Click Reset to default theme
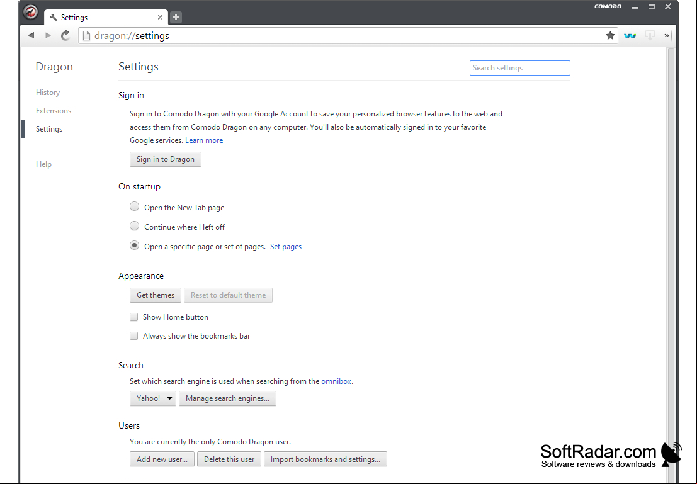 (x=228, y=295)
